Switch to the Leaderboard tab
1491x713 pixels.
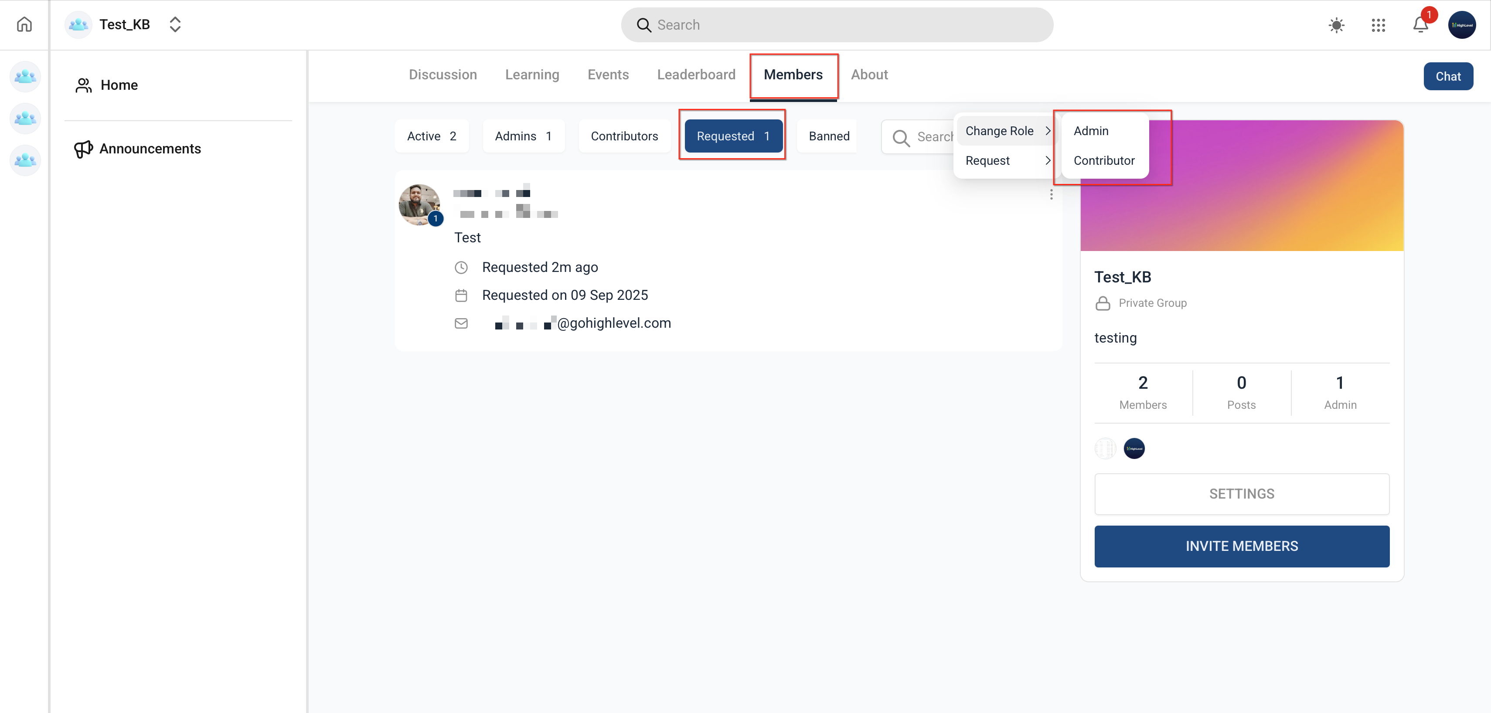pyautogui.click(x=696, y=75)
